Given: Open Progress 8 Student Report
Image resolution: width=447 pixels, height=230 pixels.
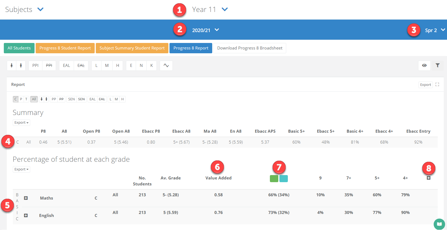Looking at the screenshot, I should (65, 48).
